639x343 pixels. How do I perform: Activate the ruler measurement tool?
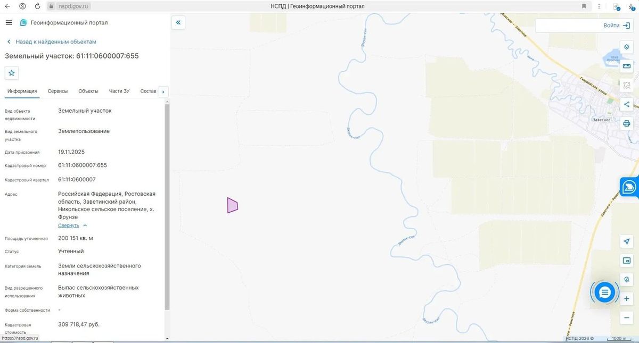(x=627, y=66)
